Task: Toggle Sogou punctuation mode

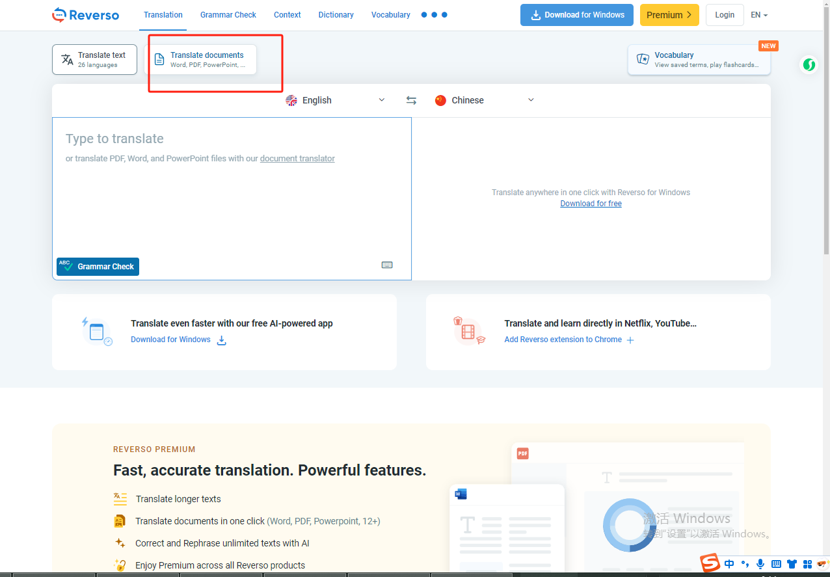Action: click(745, 563)
